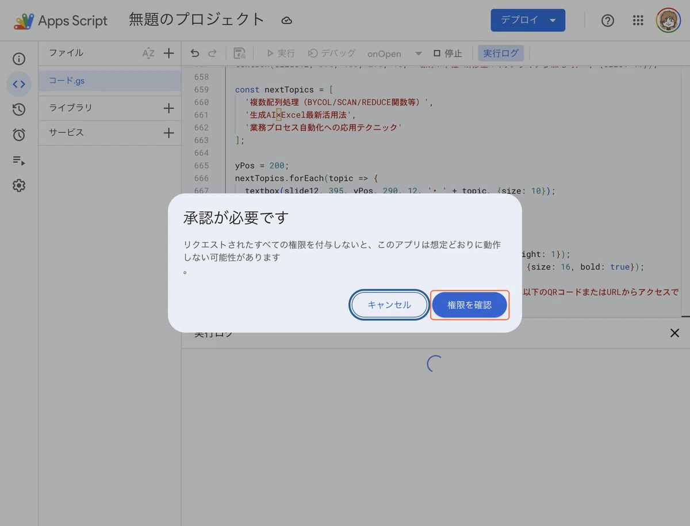The height and width of the screenshot is (526, 690).
Task: Add a service with サービス plus
Action: point(168,133)
